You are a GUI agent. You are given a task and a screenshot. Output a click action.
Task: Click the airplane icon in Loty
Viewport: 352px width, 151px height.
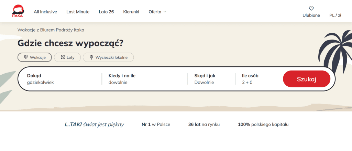pos(63,57)
